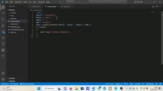Change encoding via UTF-8 status item
The image size is (163, 91).
coord(126,84)
